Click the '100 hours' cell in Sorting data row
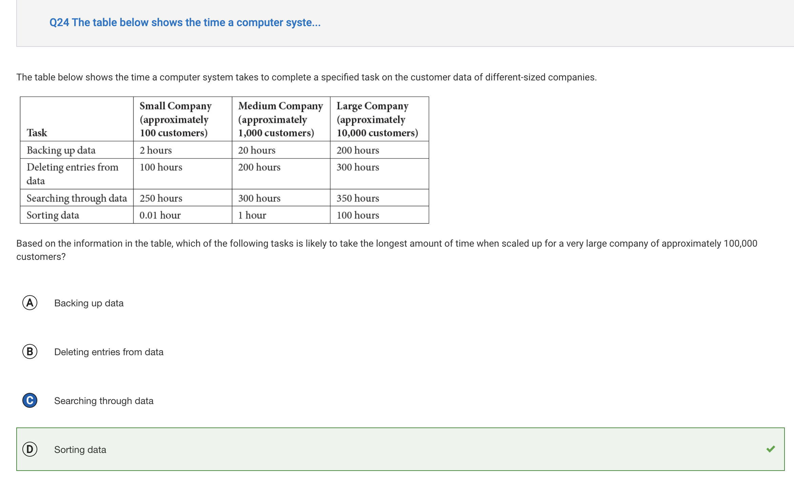Image resolution: width=794 pixels, height=477 pixels. coord(380,215)
